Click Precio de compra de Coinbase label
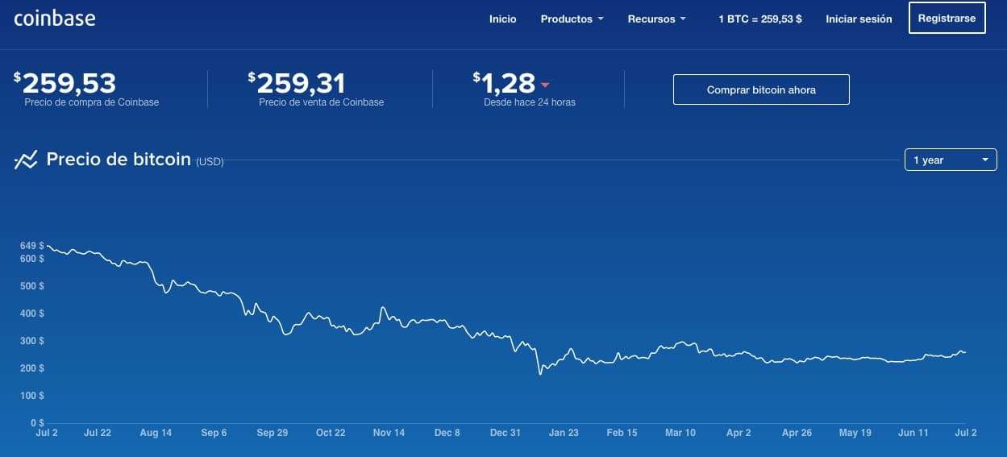The width and height of the screenshot is (1007, 457). click(x=91, y=102)
